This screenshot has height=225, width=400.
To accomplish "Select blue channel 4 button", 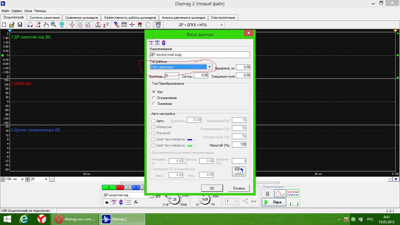I will [136, 188].
